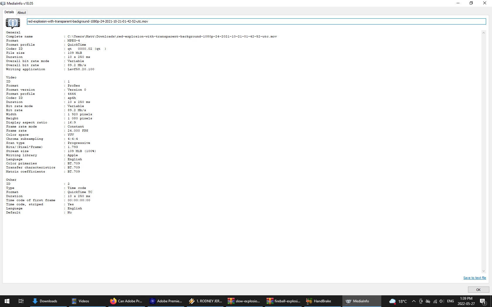Click the Writing library Apple value
The width and height of the screenshot is (492, 307).
click(73, 155)
